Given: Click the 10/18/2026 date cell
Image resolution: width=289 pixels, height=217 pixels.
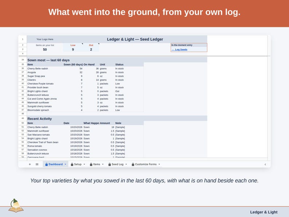Looking at the screenshot, I should click(76, 150).
